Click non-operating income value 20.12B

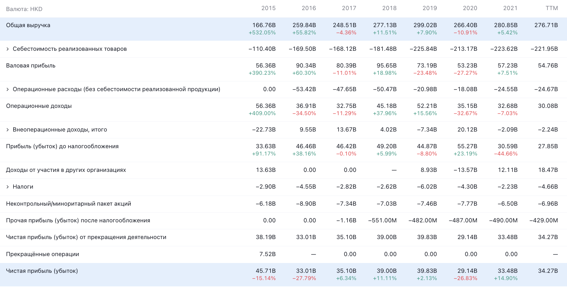467,130
